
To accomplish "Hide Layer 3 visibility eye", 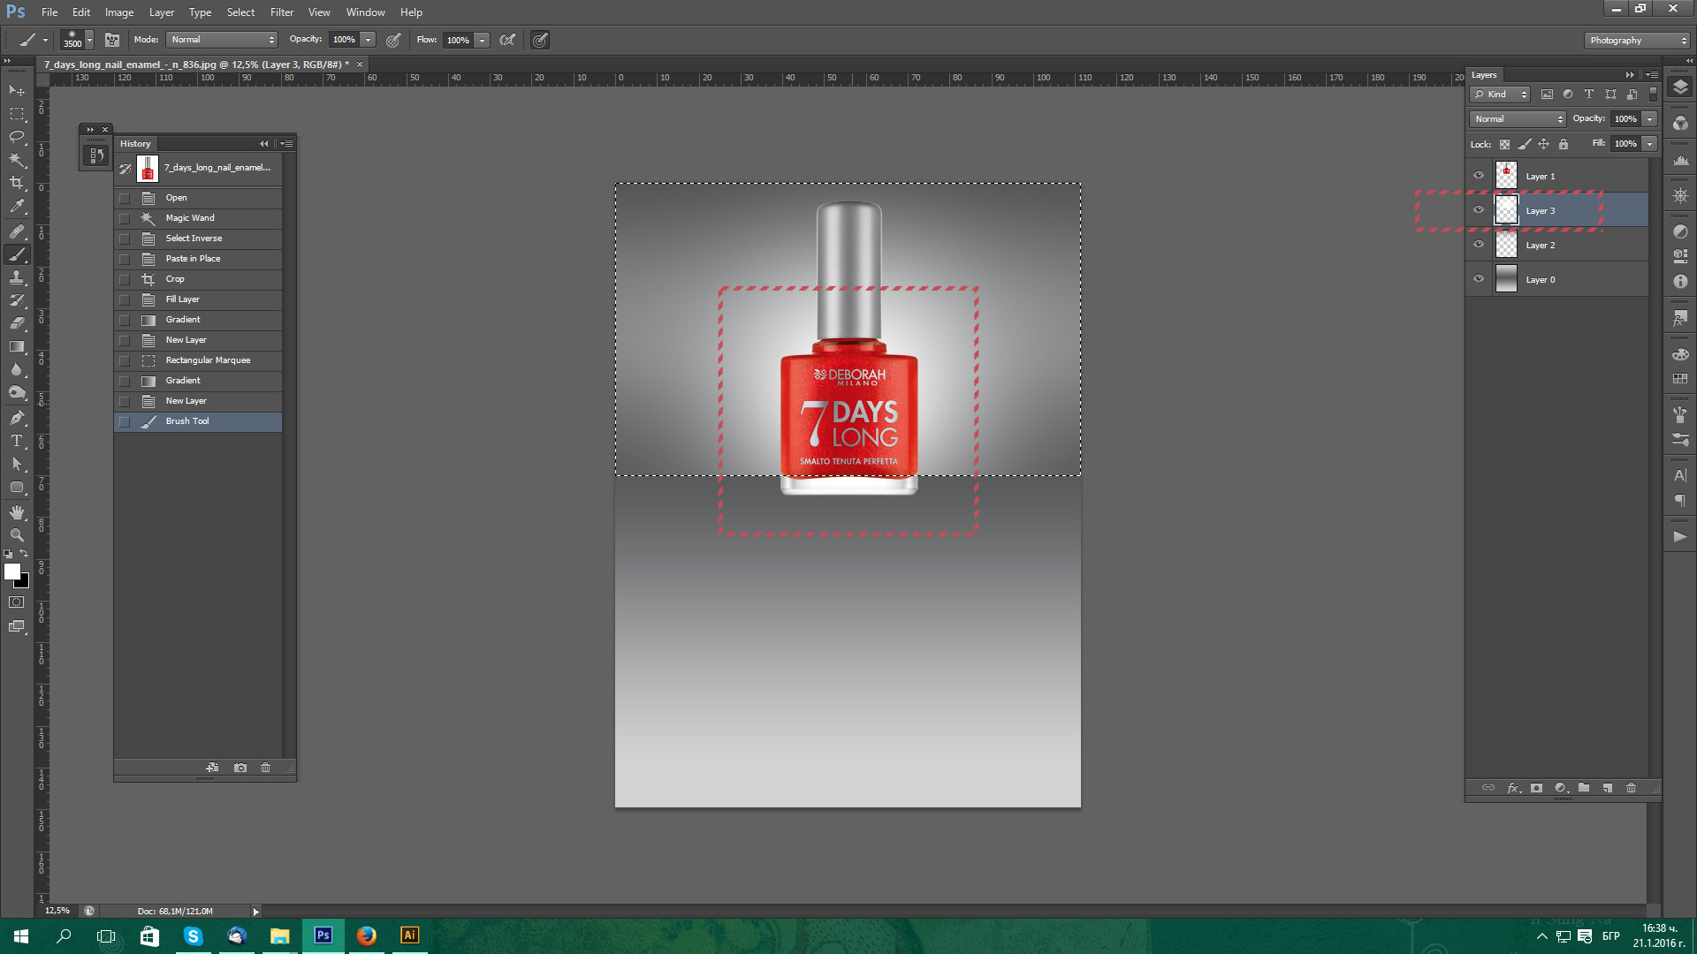I will pos(1479,210).
